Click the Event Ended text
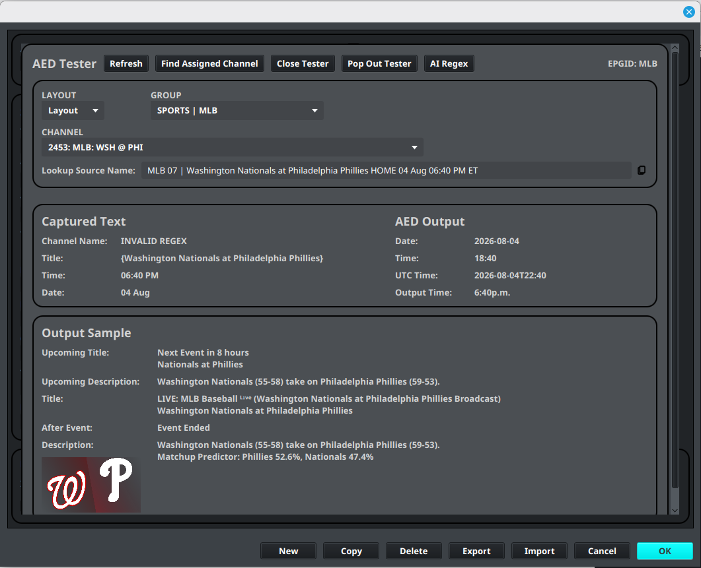701x568 pixels. coord(183,427)
